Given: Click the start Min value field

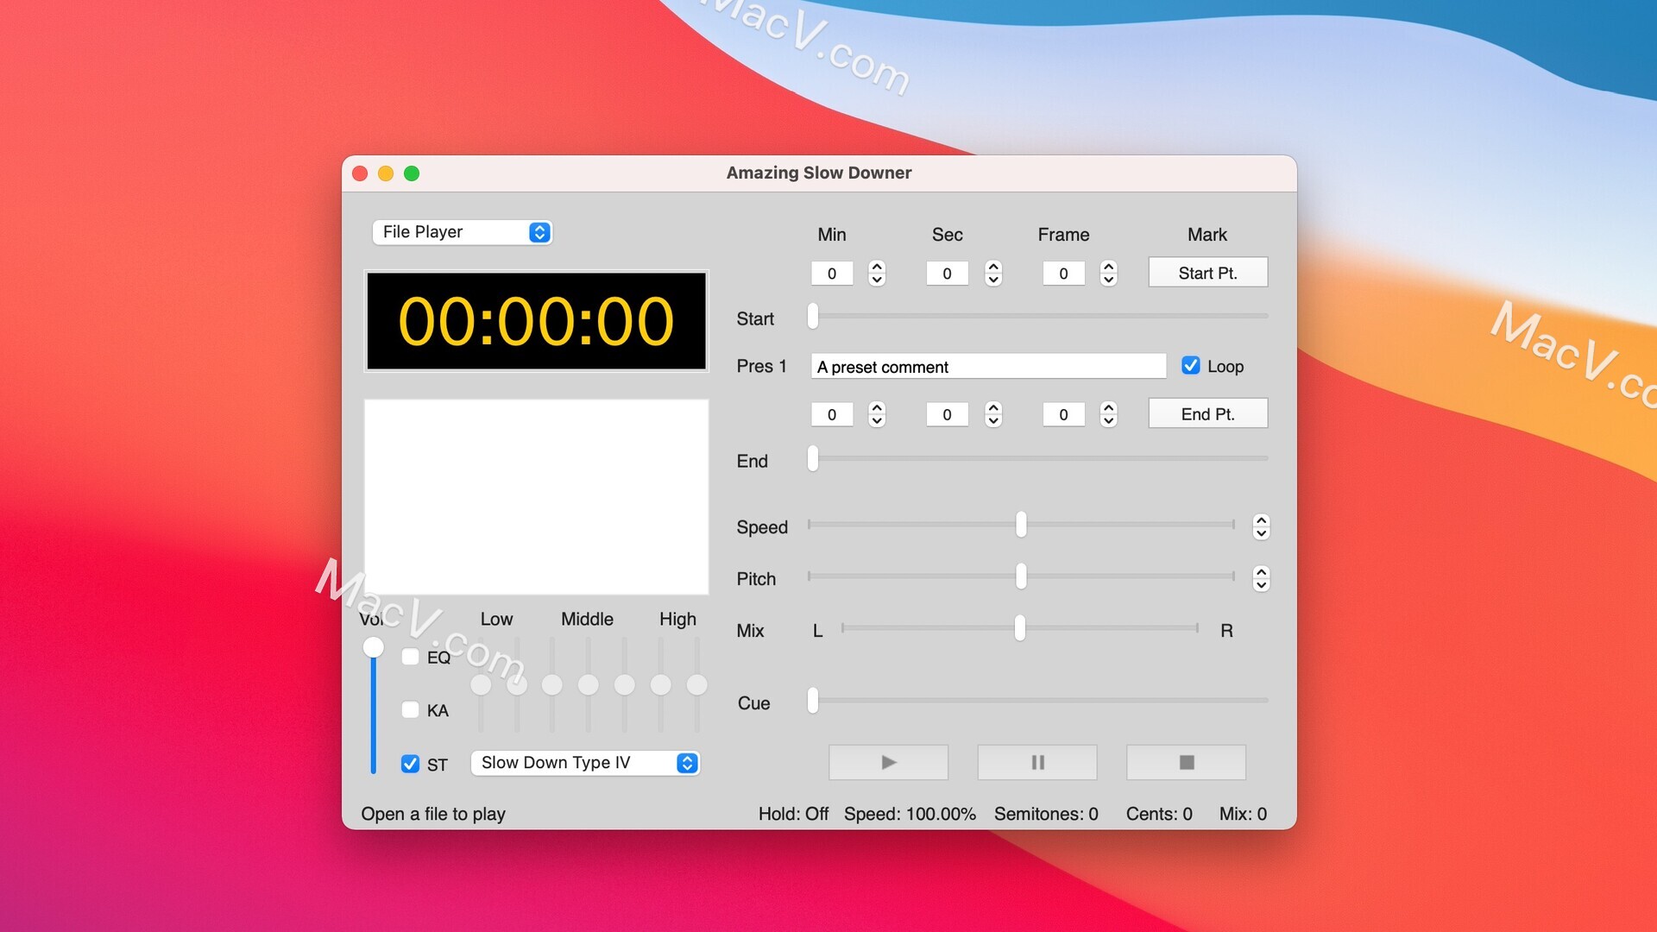Looking at the screenshot, I should 832,274.
